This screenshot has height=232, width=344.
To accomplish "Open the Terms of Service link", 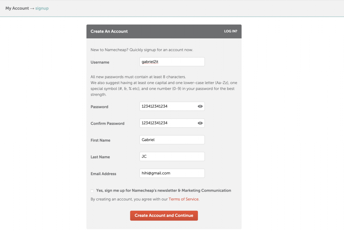I will (x=183, y=199).
